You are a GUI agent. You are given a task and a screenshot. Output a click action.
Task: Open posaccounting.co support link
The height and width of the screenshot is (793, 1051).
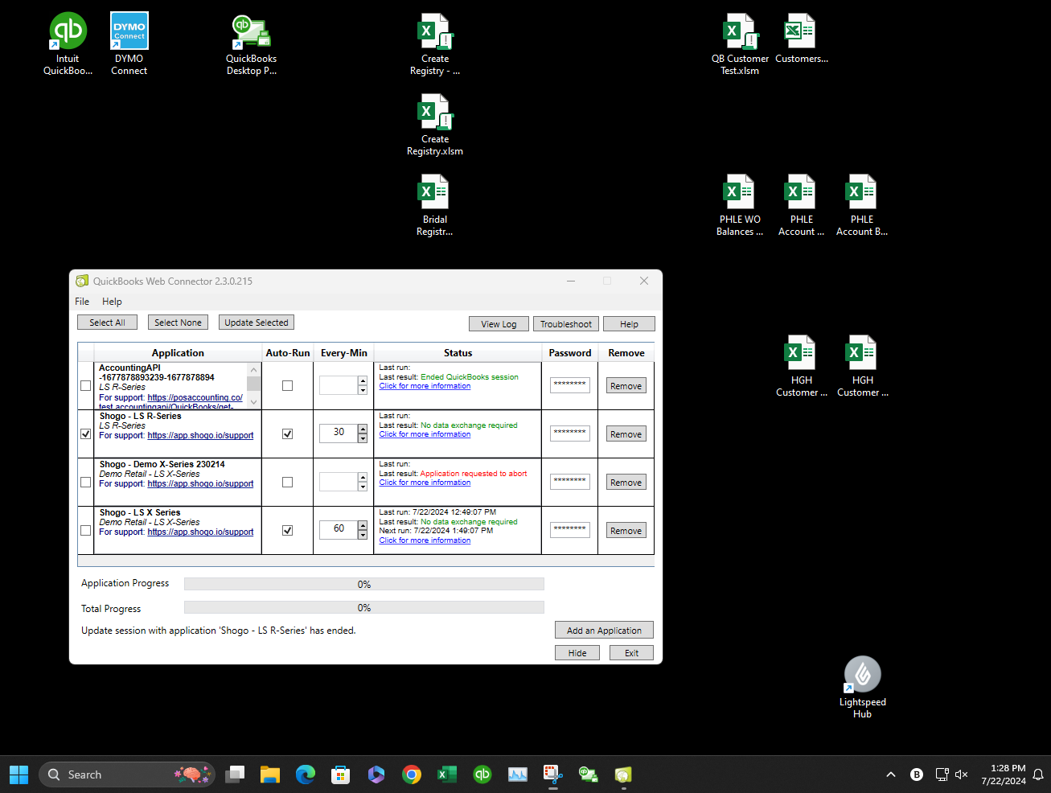[195, 397]
